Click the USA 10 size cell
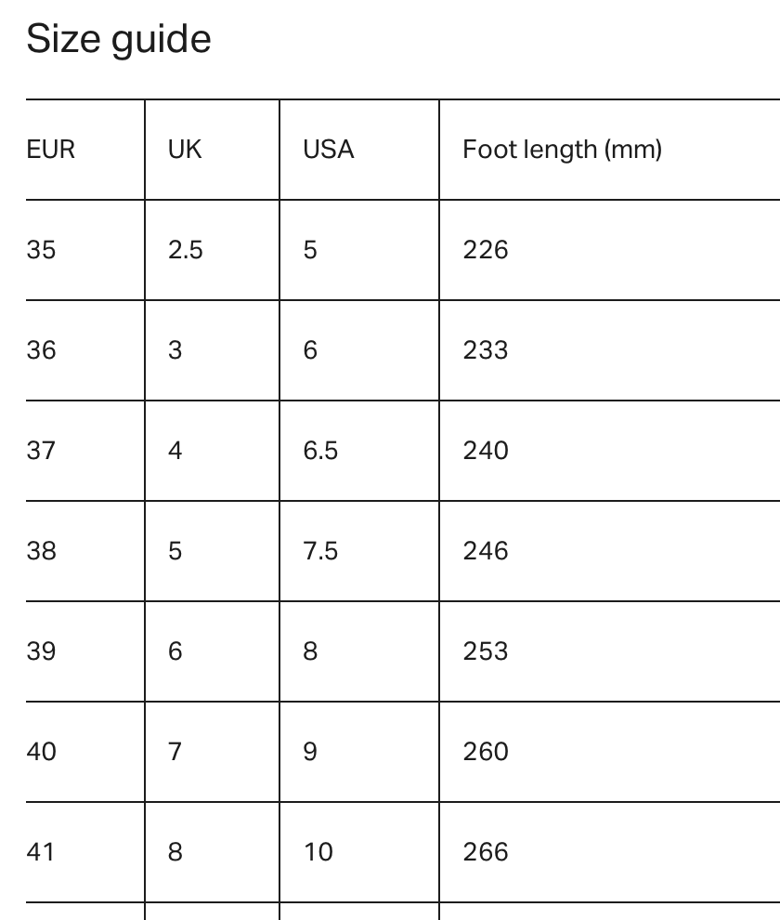Image resolution: width=780 pixels, height=920 pixels. [x=318, y=851]
